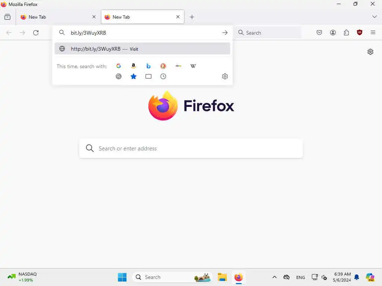Select the grey magnifier search engine icon
The height and width of the screenshot is (286, 382).
point(118,76)
